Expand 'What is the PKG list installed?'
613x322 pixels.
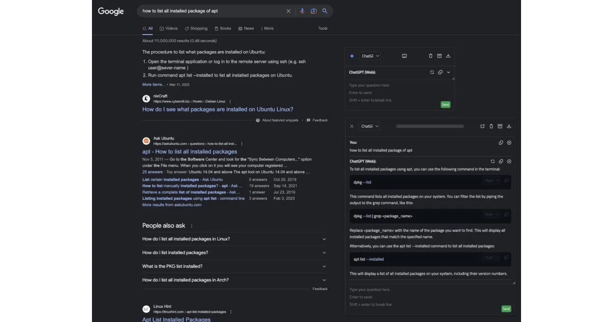coord(234,266)
